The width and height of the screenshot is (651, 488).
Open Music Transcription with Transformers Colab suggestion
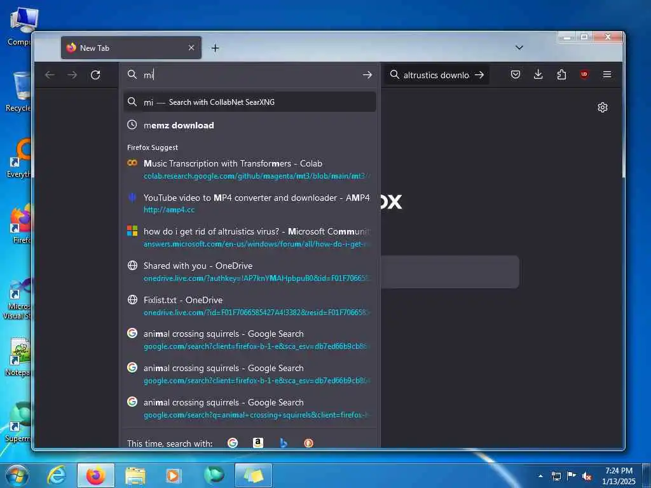point(249,169)
